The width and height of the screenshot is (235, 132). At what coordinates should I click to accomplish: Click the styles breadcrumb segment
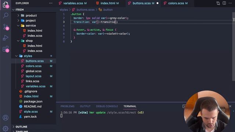tap(64, 10)
